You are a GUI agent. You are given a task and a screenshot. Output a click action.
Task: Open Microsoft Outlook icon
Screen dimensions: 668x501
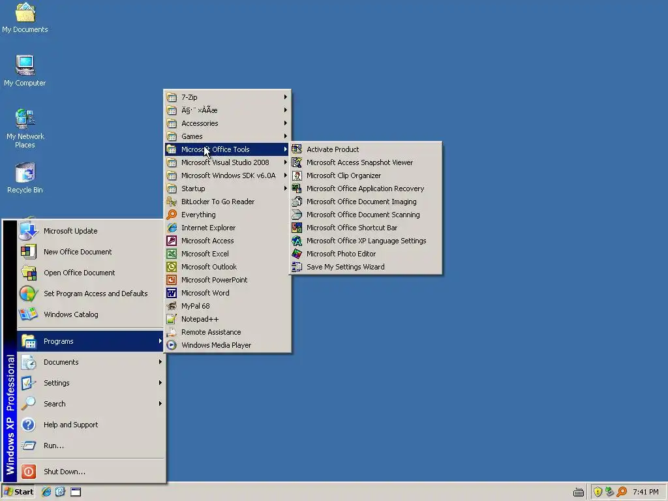[172, 267]
